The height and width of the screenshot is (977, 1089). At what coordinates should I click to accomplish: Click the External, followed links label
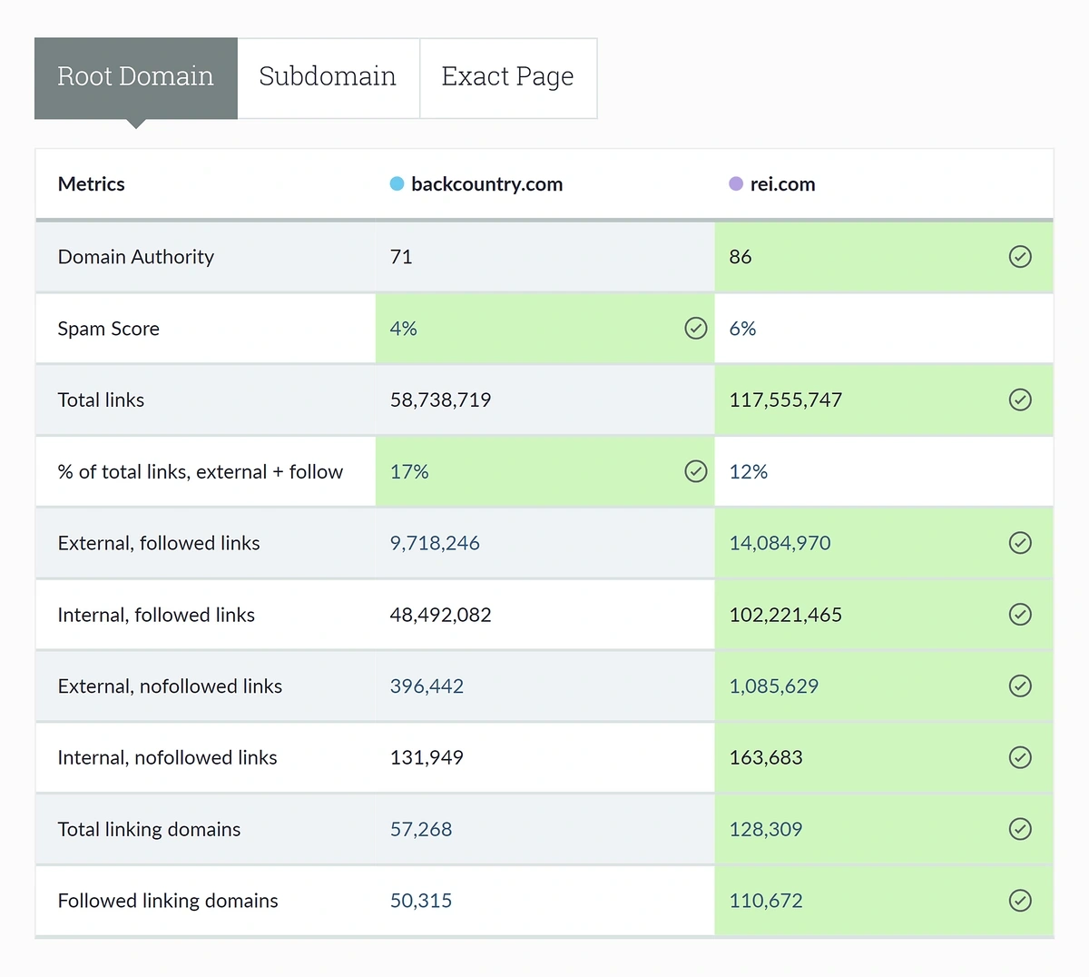159,543
